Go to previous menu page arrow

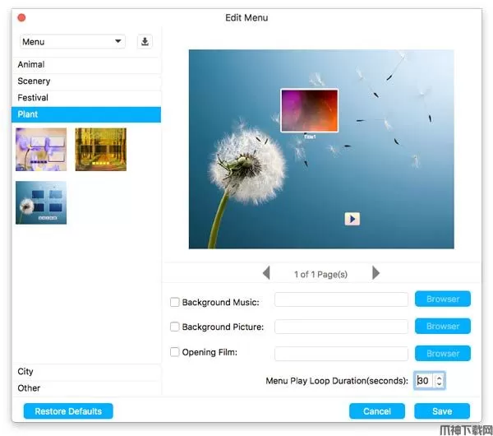[x=266, y=273]
